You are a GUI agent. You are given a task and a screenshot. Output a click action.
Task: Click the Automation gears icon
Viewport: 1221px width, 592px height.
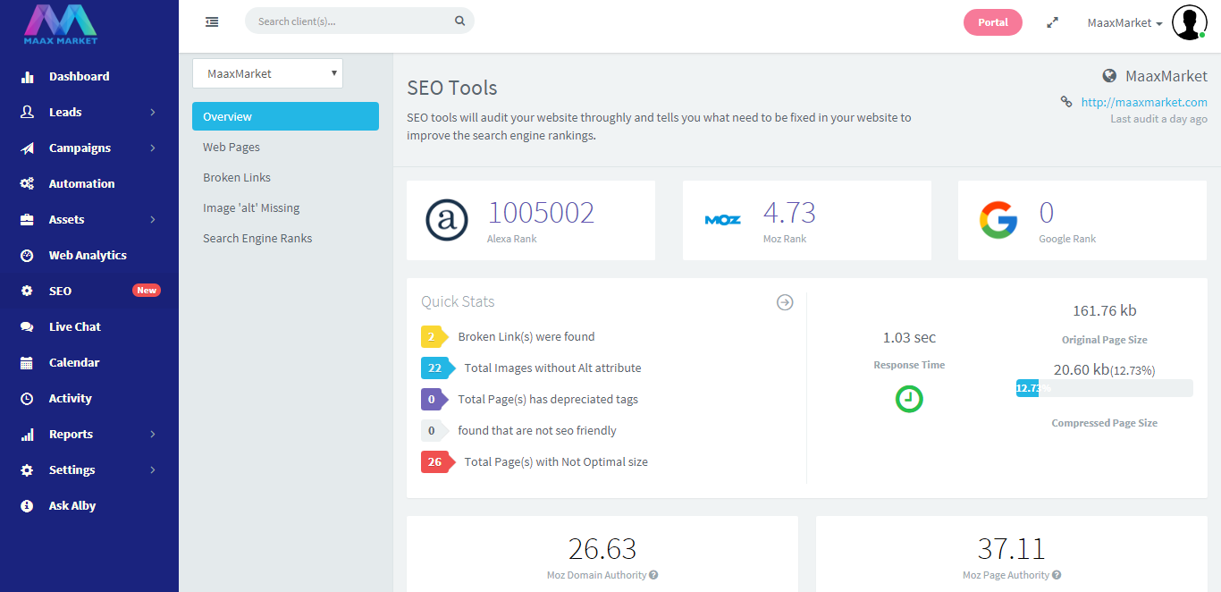[x=28, y=183]
